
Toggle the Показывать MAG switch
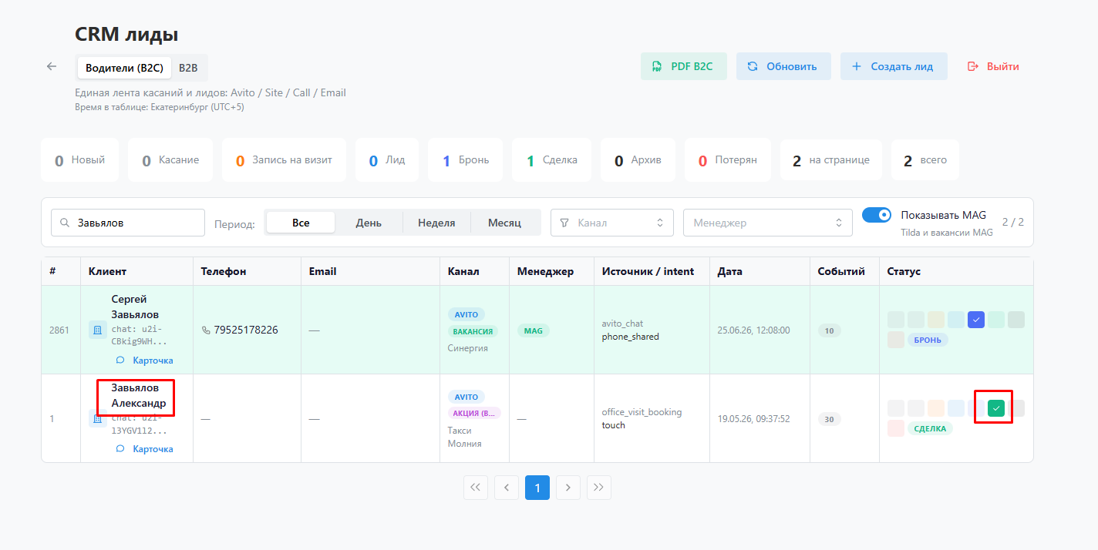coord(877,215)
